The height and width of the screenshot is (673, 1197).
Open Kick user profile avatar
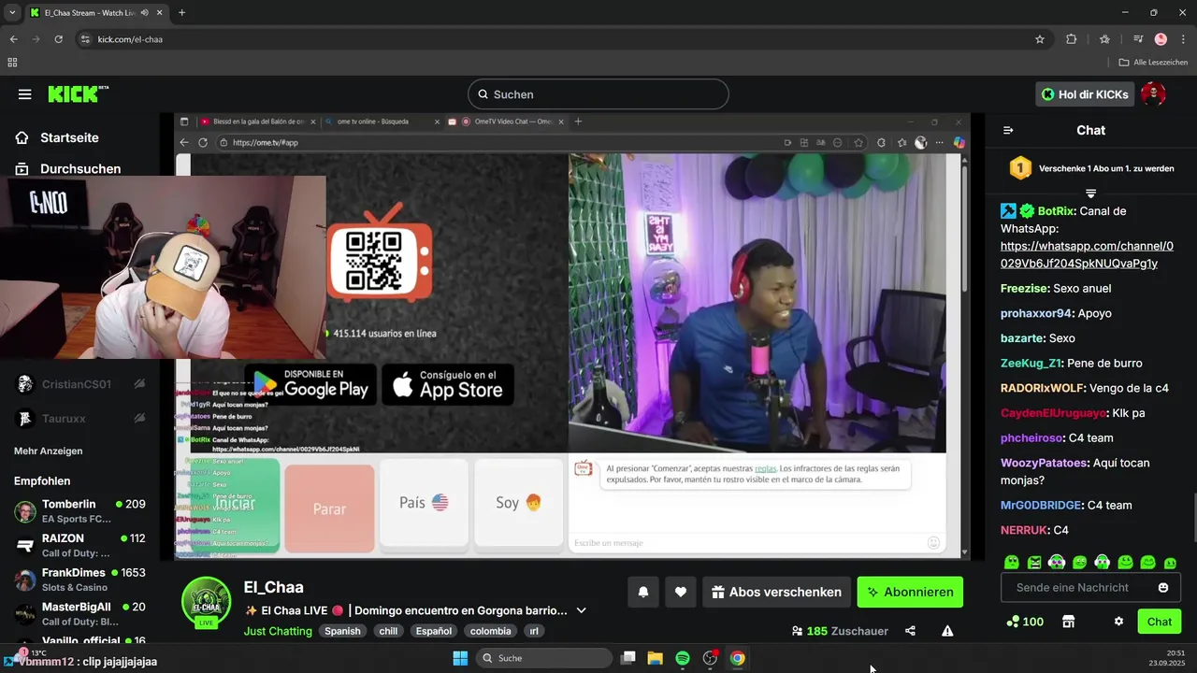point(1153,94)
